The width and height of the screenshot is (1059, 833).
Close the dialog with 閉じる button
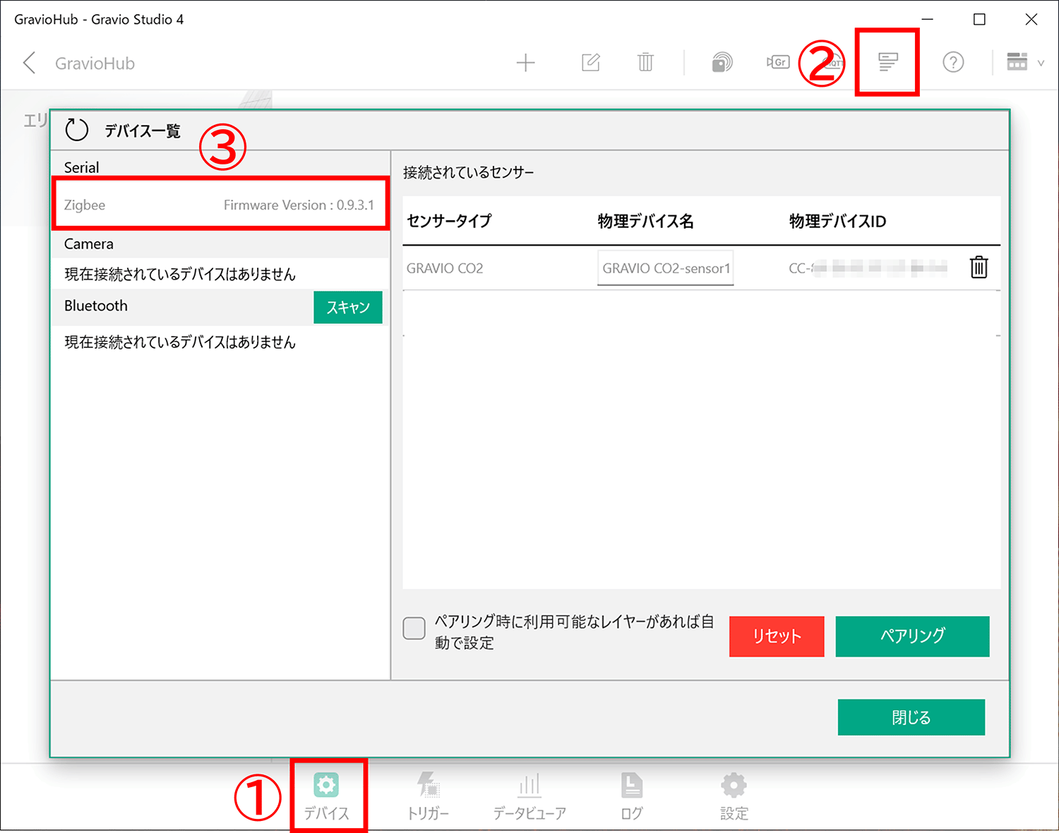(911, 717)
